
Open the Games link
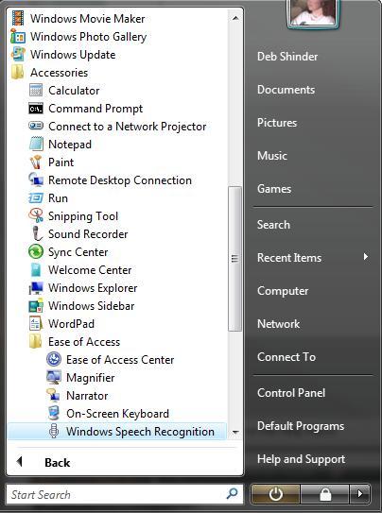(x=274, y=188)
